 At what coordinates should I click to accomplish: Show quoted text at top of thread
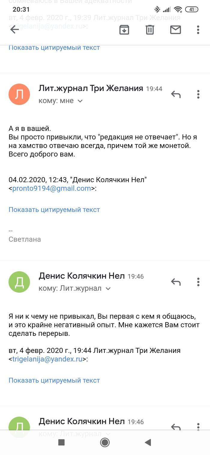click(54, 47)
